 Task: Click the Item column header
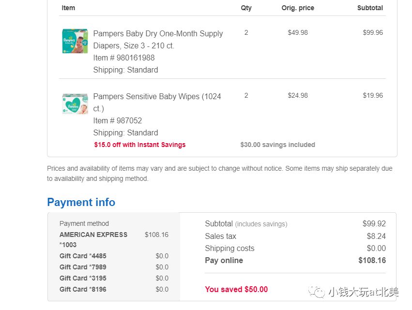click(68, 8)
